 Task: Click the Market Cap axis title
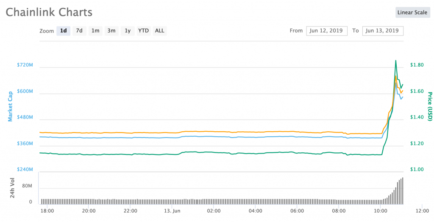(x=11, y=106)
